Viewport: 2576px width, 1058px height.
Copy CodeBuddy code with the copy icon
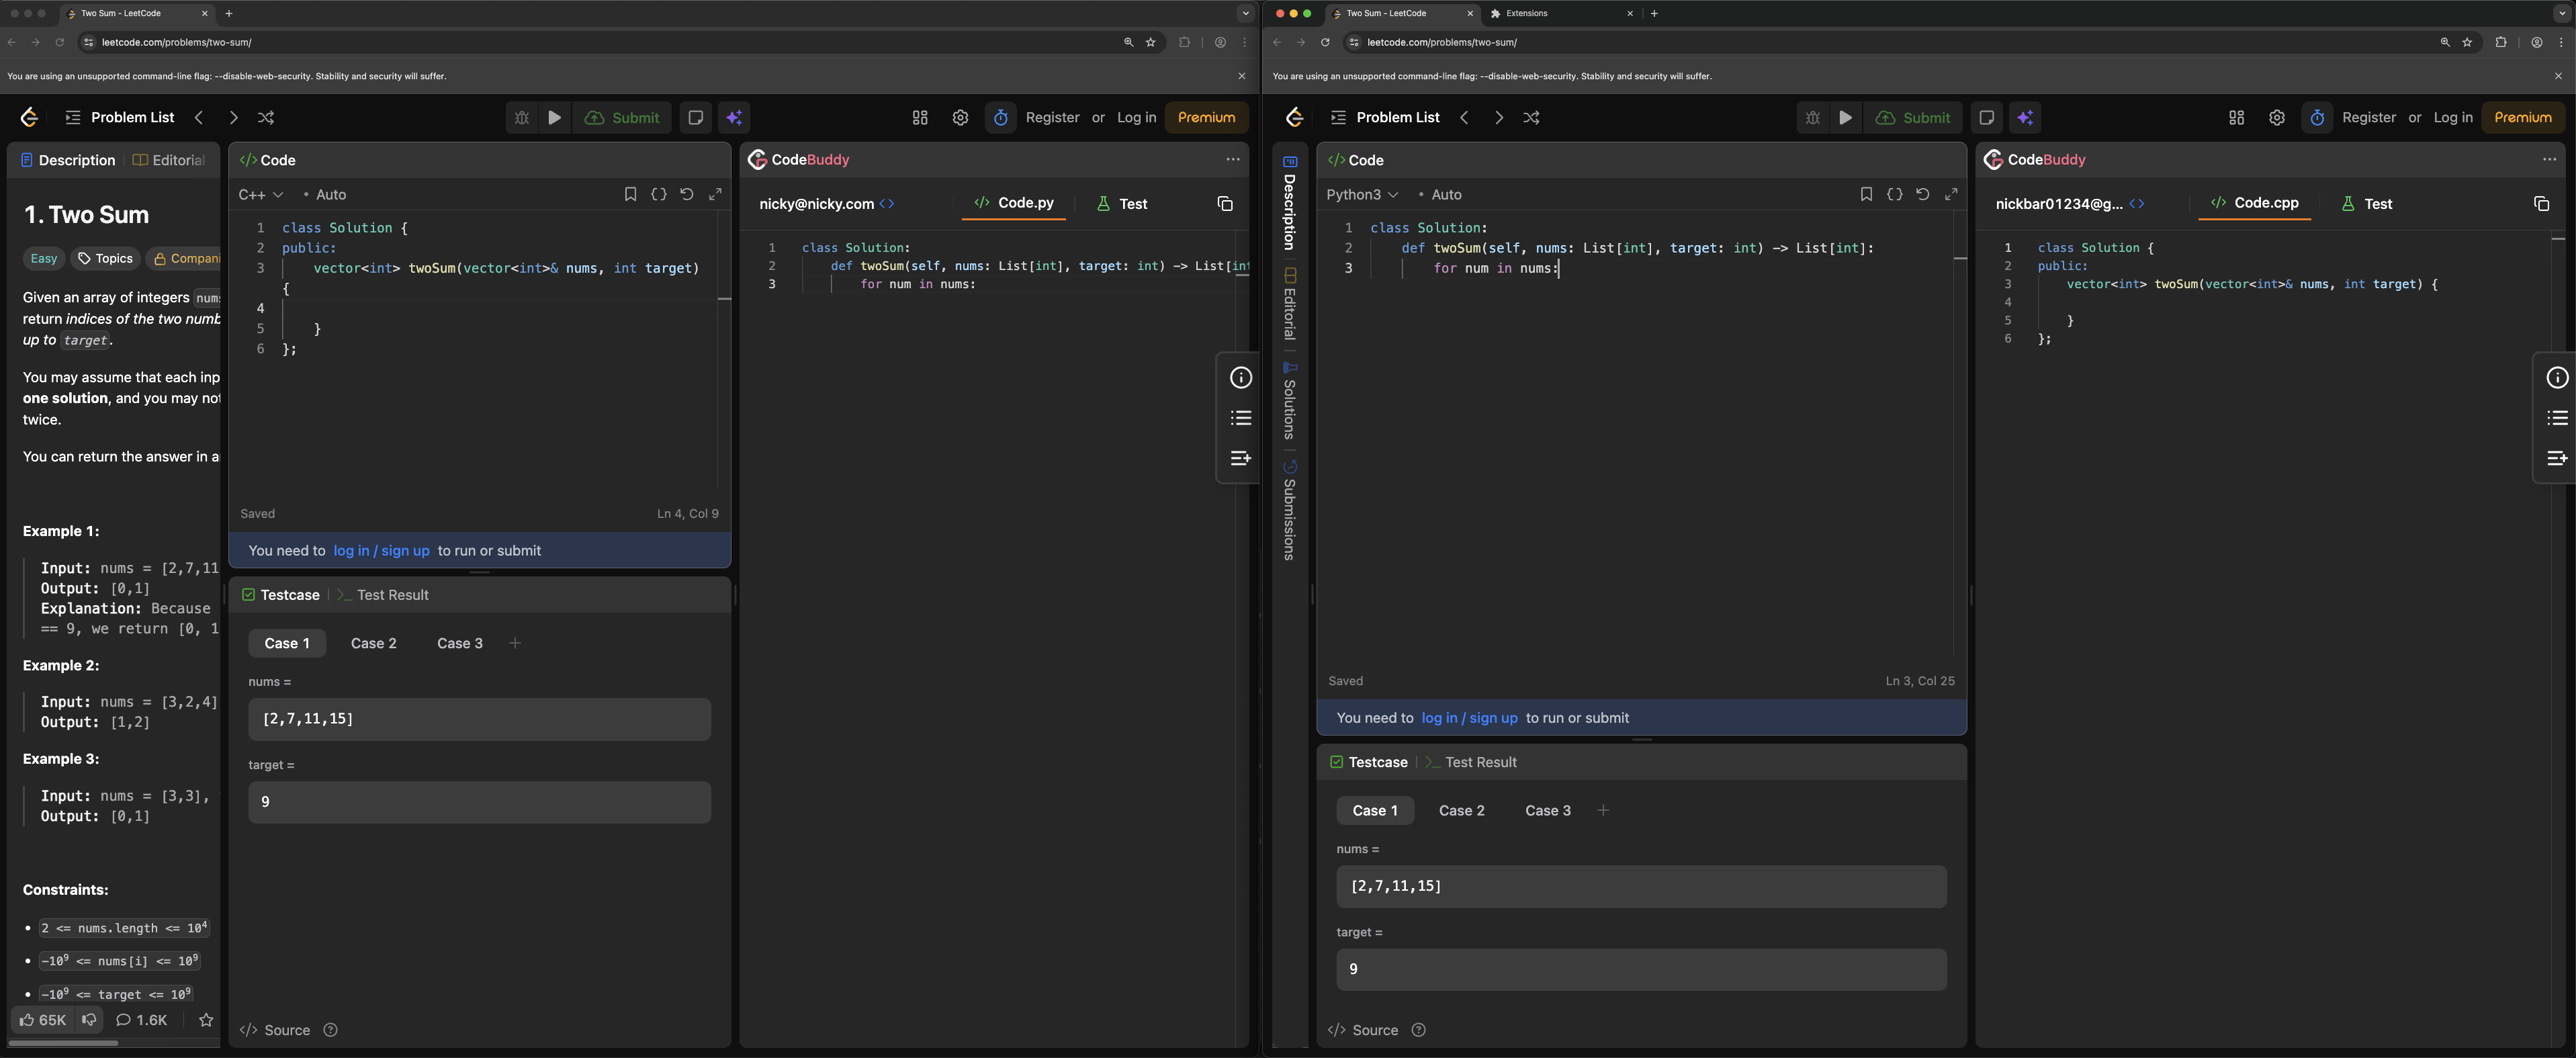(x=1224, y=204)
